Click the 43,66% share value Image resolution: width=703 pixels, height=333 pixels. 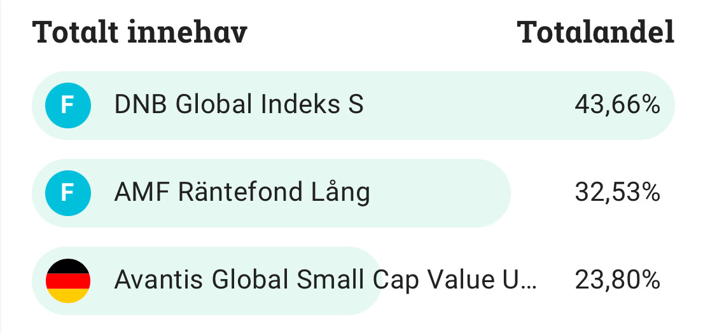pyautogui.click(x=616, y=105)
